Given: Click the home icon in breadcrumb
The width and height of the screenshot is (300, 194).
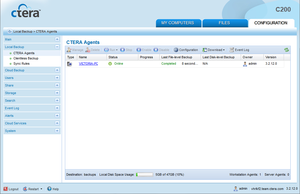Looking at the screenshot, I should coord(10,31).
